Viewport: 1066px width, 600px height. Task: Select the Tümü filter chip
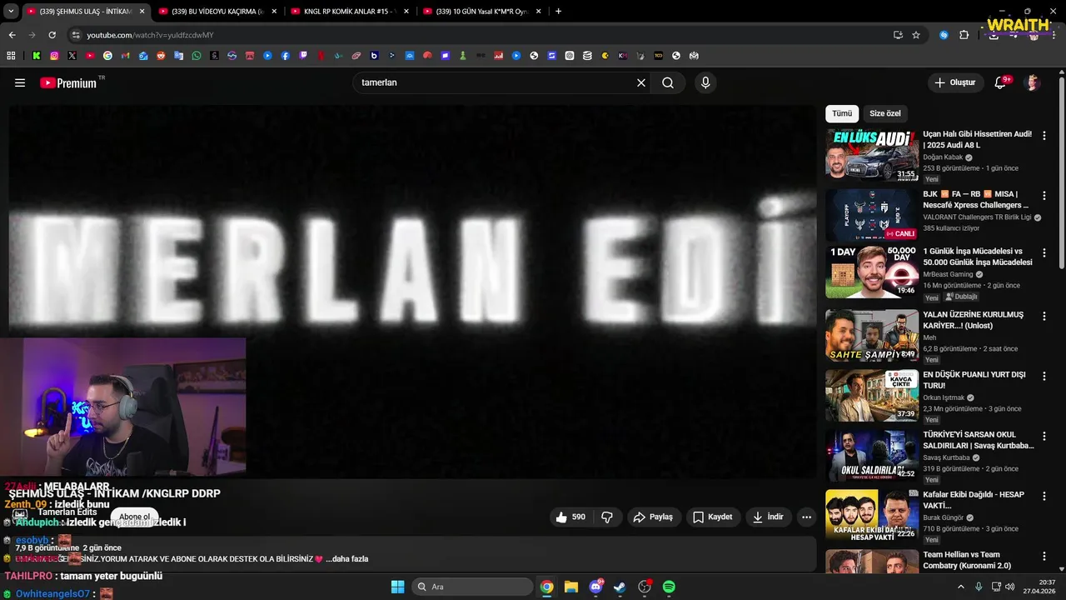coord(842,113)
